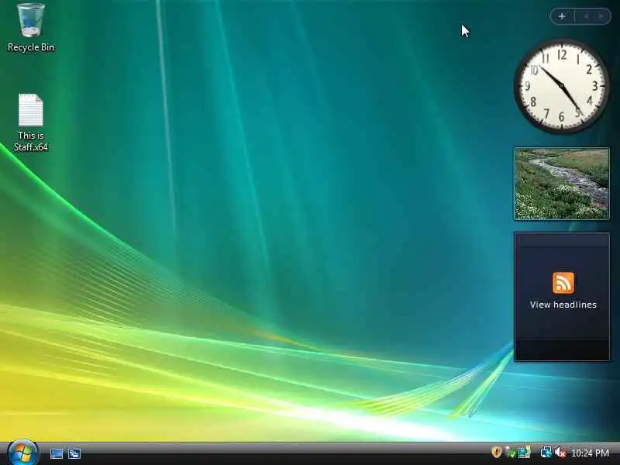Click the muted volume speaker tray icon
The width and height of the screenshot is (620, 465).
(x=560, y=453)
